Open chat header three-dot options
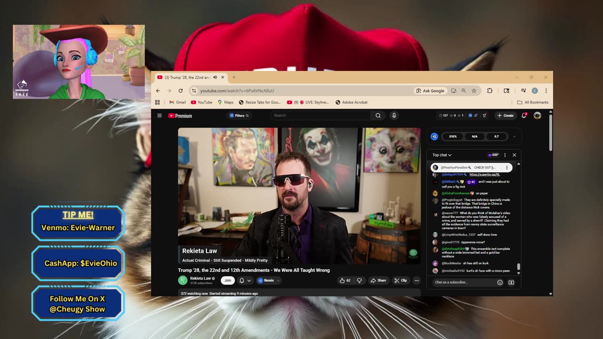The image size is (603, 339). tap(505, 155)
